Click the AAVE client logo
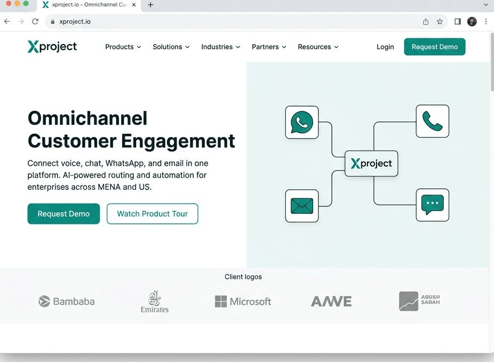This screenshot has width=494, height=362. (x=331, y=301)
